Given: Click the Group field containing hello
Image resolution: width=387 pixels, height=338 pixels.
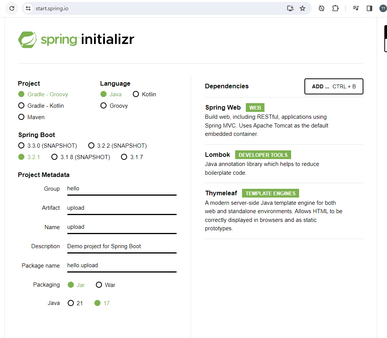Looking at the screenshot, I should pos(122,189).
